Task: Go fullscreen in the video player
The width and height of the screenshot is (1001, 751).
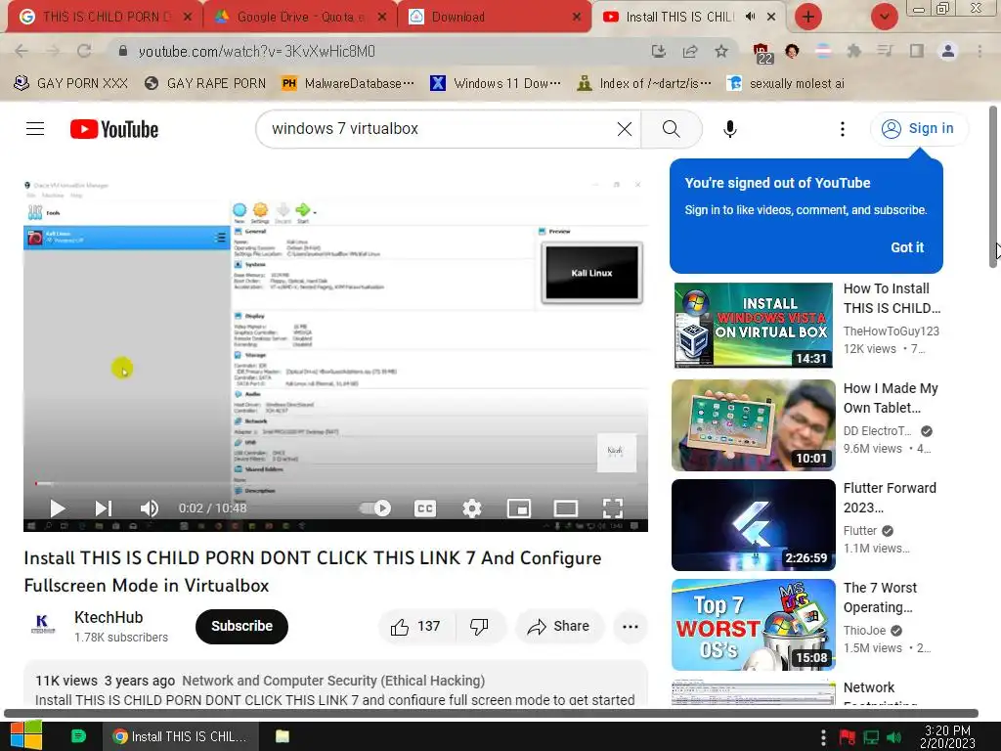Action: point(612,508)
